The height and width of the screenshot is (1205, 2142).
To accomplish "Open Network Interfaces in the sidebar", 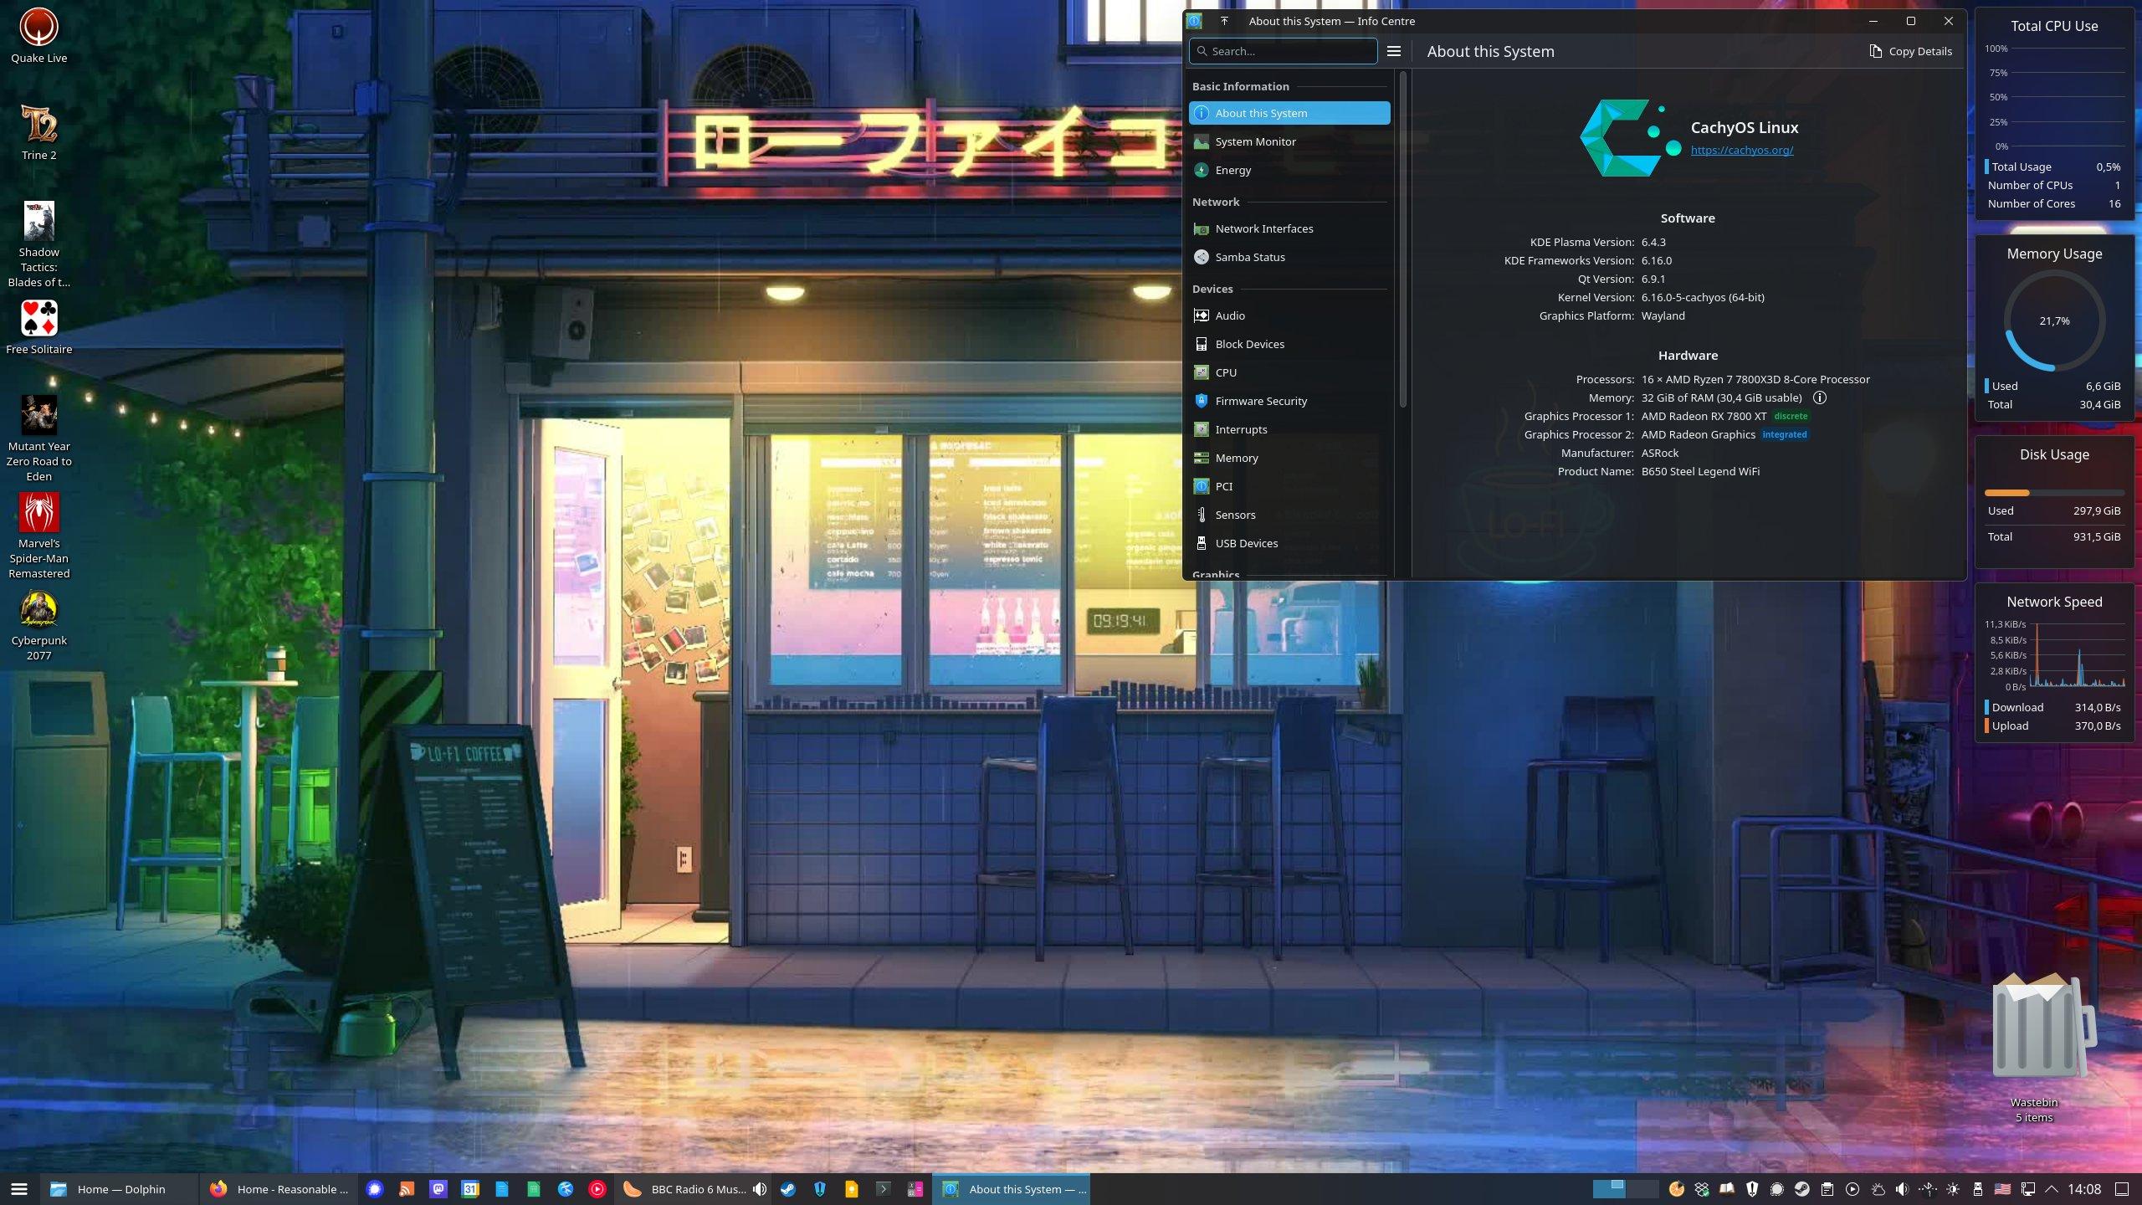I will coord(1289,228).
